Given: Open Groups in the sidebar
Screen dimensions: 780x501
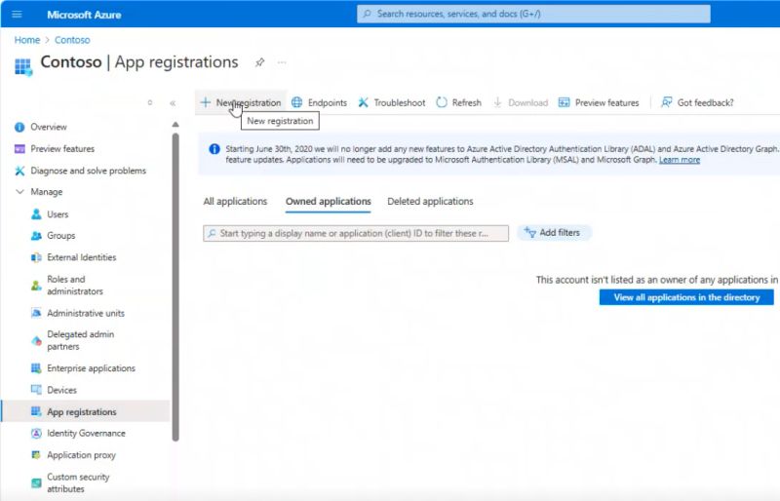Looking at the screenshot, I should point(60,235).
